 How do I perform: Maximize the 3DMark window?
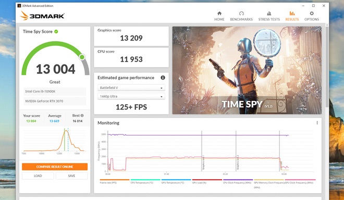[x=313, y=6]
